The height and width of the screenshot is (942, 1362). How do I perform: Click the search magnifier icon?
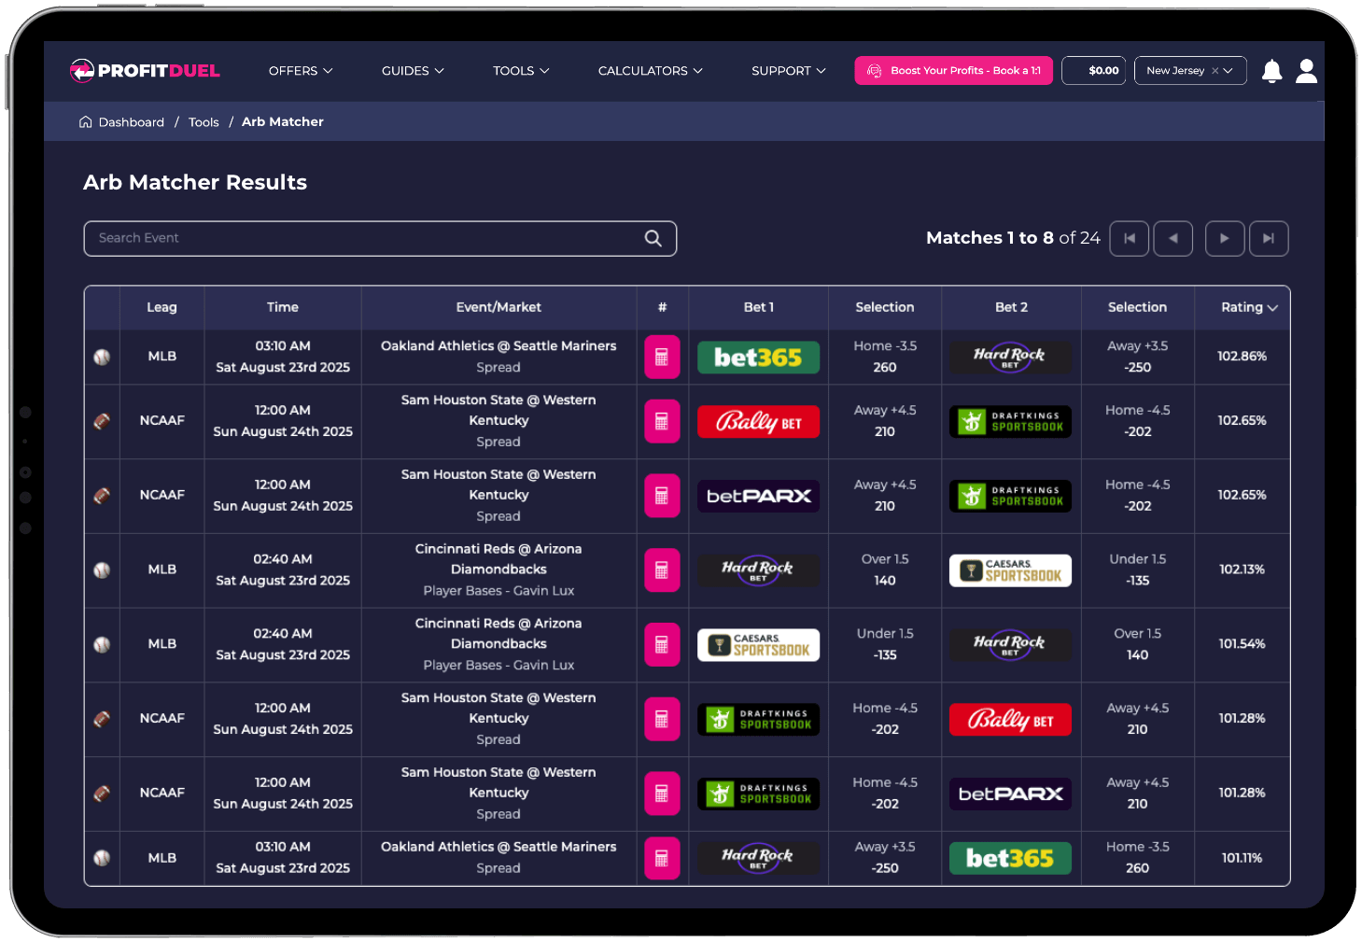653,238
